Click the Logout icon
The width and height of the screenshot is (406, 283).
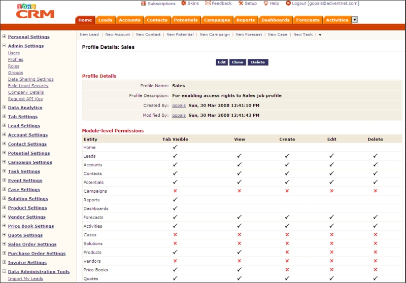pyautogui.click(x=288, y=4)
